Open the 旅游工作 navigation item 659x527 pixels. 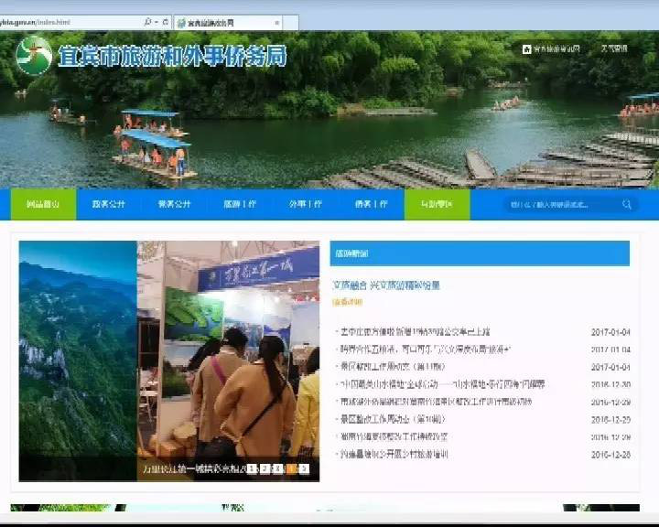(240, 204)
